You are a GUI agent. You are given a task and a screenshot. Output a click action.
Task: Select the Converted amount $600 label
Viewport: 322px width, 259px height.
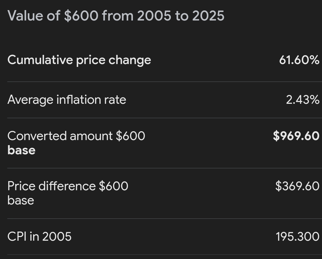point(76,136)
